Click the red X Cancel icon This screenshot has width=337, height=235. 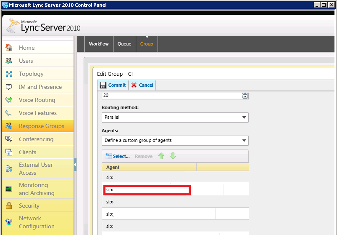[134, 85]
